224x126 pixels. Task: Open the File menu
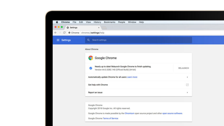74,22
